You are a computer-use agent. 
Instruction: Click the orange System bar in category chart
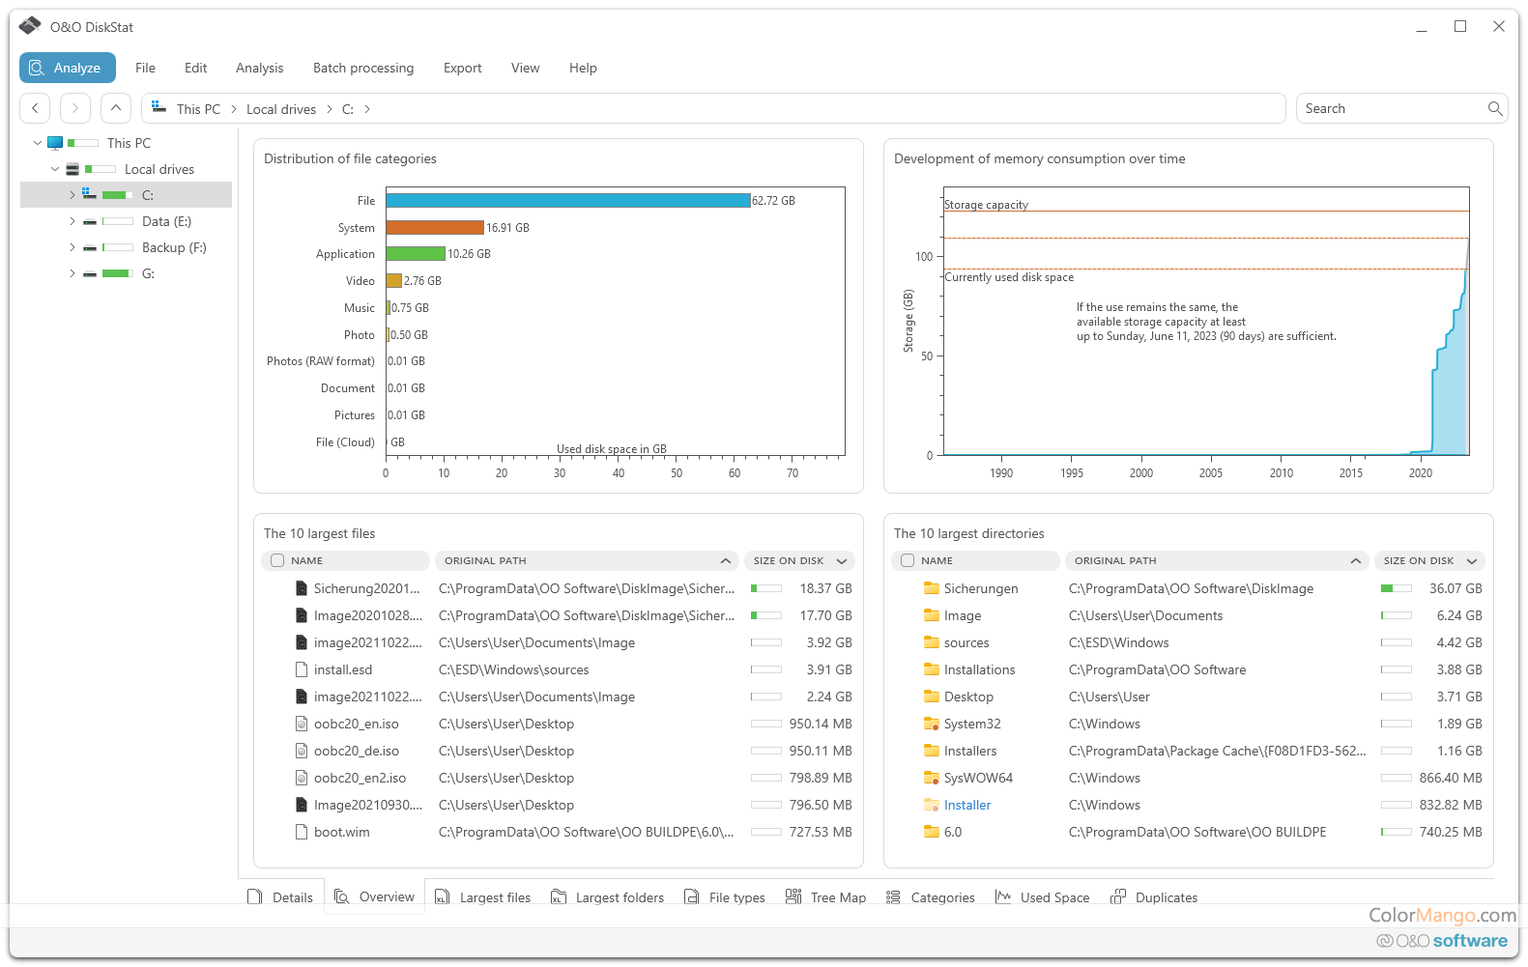[x=435, y=227]
